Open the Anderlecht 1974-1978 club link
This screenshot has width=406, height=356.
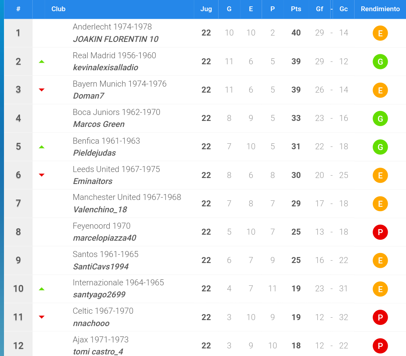pos(112,27)
